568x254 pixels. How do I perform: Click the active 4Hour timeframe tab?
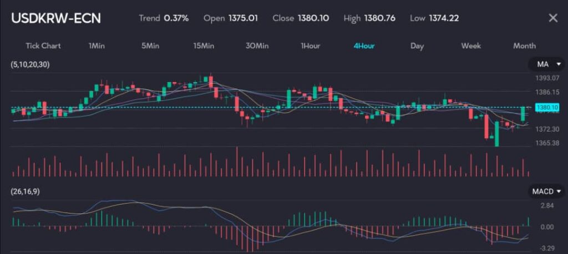(x=364, y=45)
